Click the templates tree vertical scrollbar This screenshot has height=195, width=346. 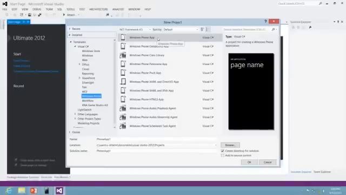pyautogui.click(x=115, y=83)
